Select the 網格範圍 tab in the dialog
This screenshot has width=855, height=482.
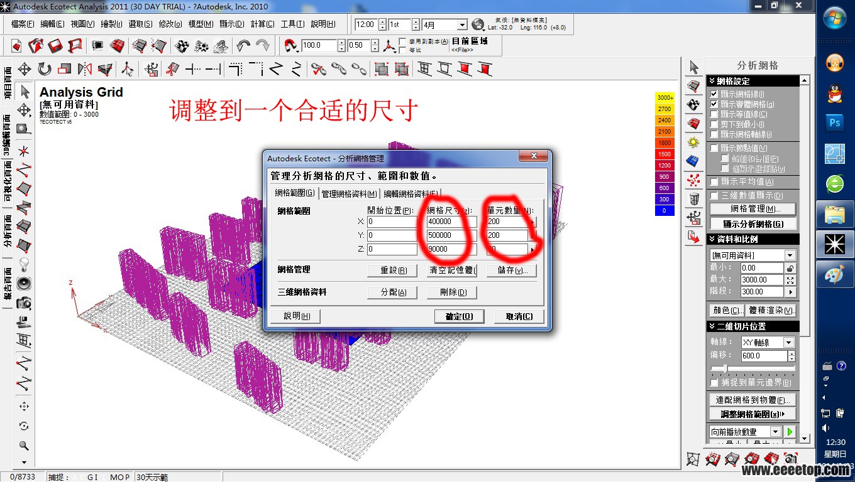click(x=295, y=193)
